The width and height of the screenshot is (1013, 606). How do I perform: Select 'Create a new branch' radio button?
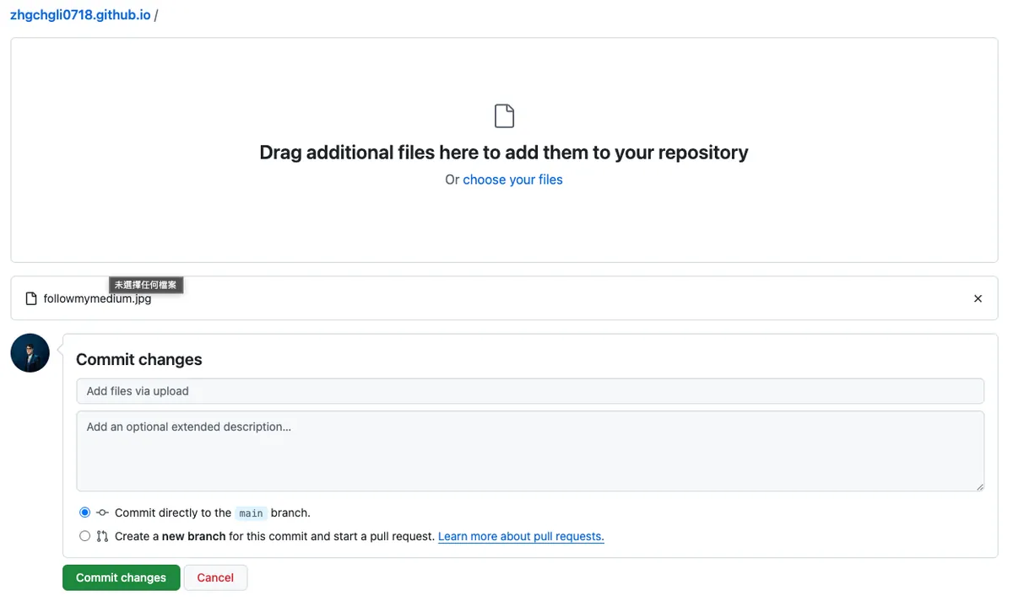click(x=84, y=536)
